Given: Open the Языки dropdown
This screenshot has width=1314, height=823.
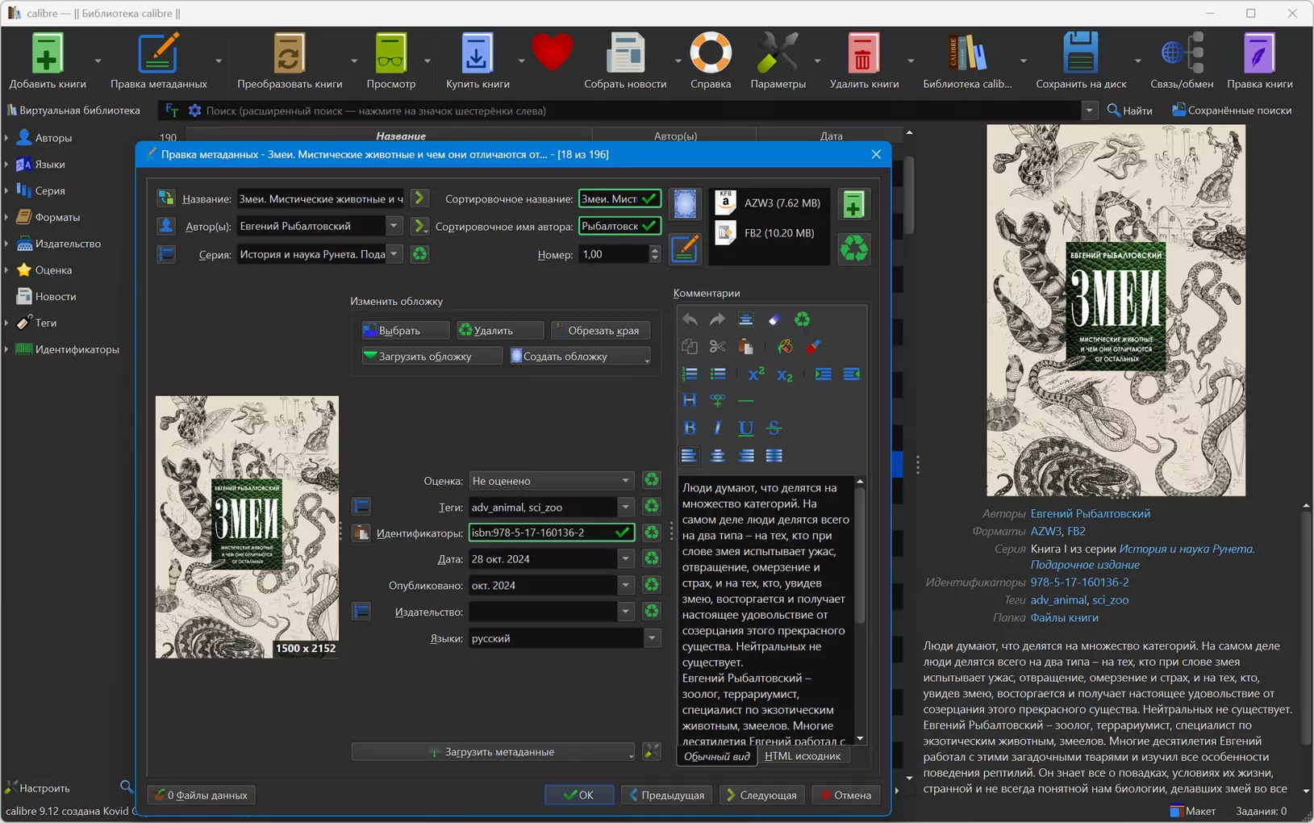Looking at the screenshot, I should 652,638.
